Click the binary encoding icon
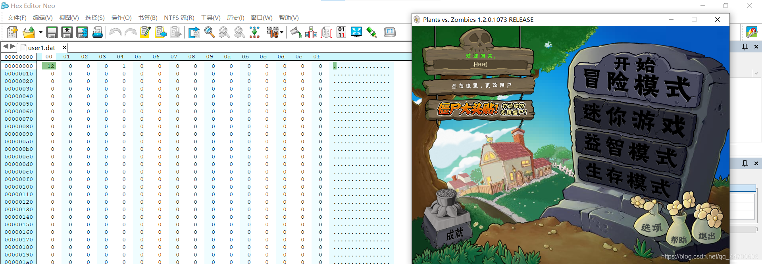Image resolution: width=762 pixels, height=264 pixels. [x=272, y=32]
